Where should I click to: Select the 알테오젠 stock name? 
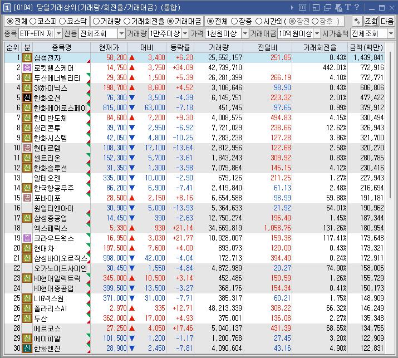point(47,178)
